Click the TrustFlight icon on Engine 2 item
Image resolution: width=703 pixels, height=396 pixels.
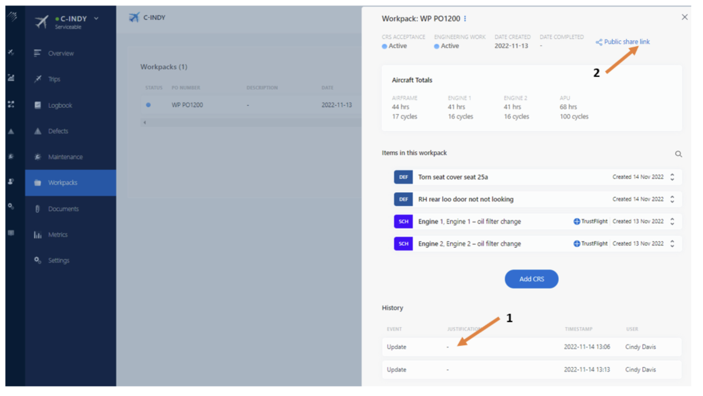coord(576,244)
